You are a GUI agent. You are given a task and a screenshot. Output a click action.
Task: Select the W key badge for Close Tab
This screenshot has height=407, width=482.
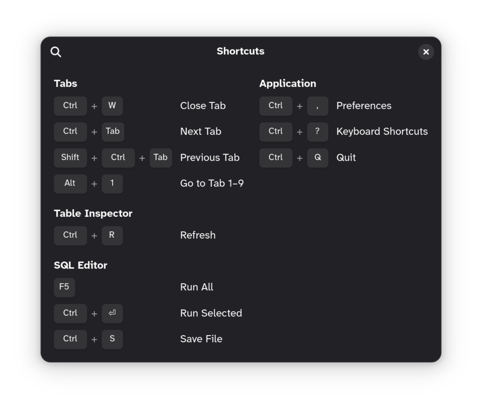click(x=112, y=106)
